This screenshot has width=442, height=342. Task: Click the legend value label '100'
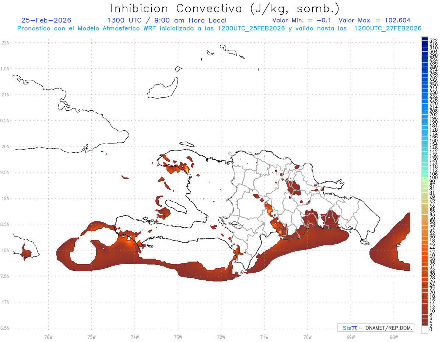[434, 178]
